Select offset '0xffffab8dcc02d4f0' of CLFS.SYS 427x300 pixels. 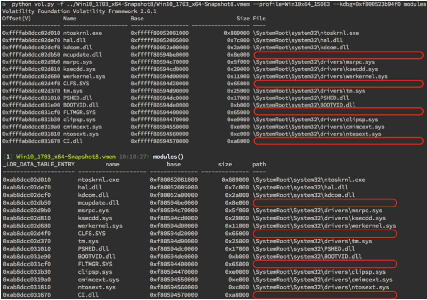tap(31, 84)
